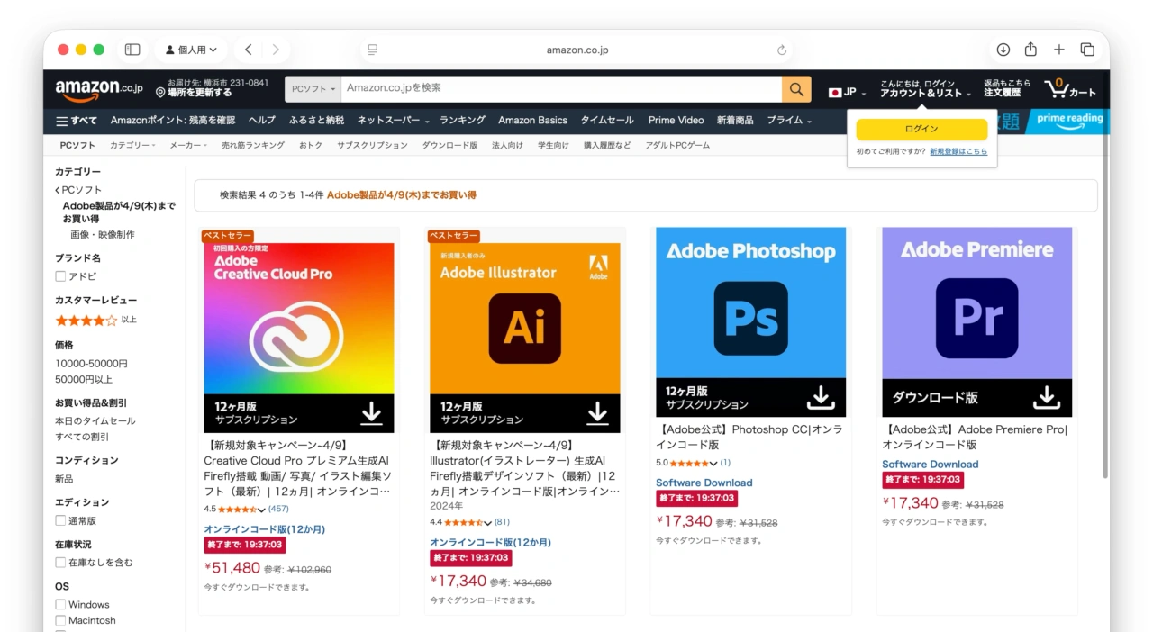Open the Software Download link under Photoshop CC
1153x632 pixels.
[704, 483]
